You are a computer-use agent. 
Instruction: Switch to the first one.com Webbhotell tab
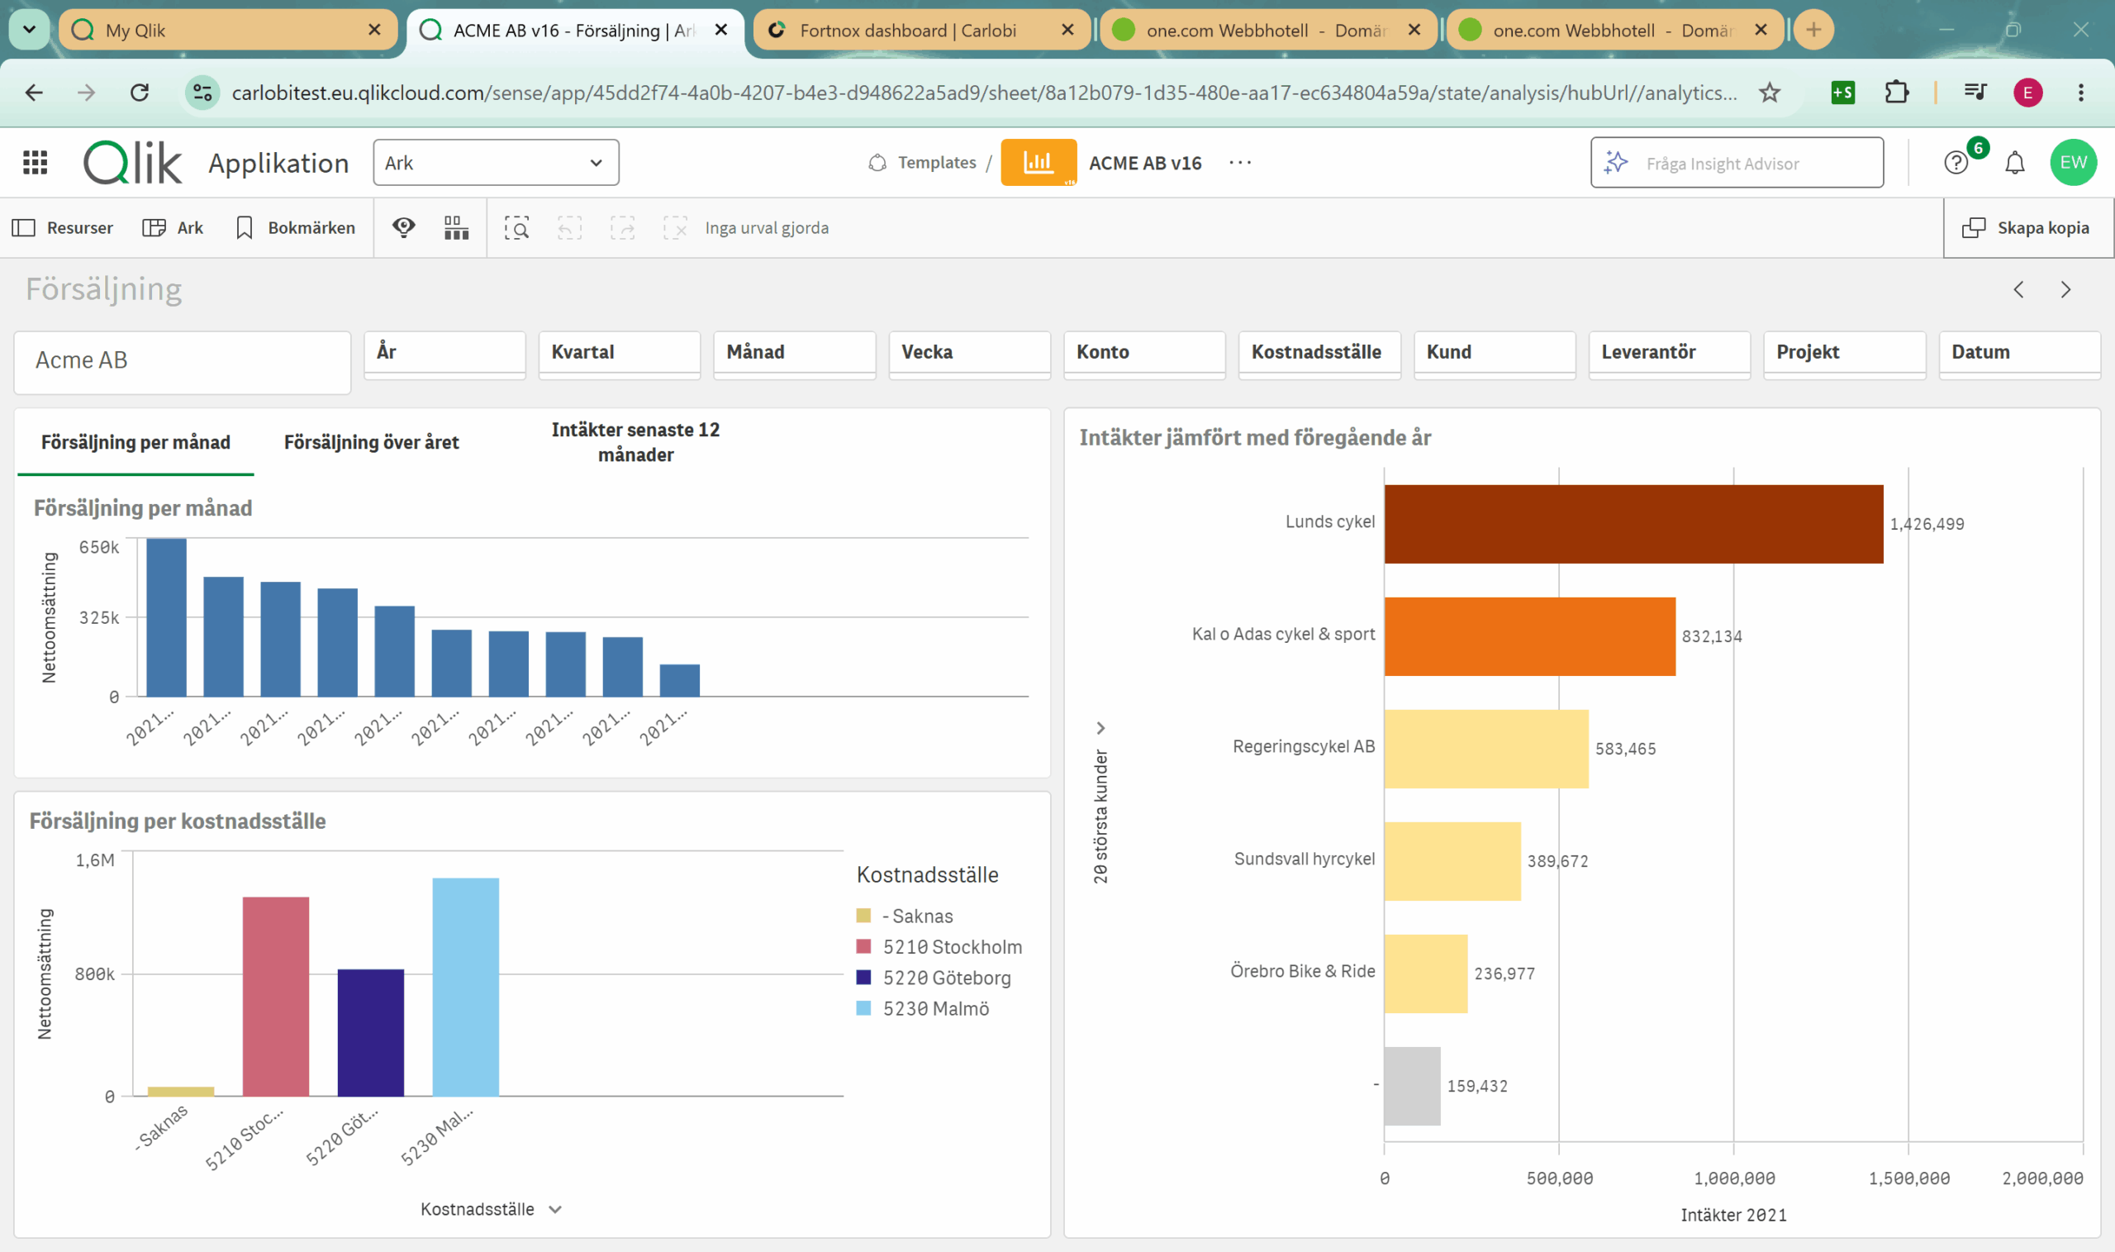tap(1267, 31)
